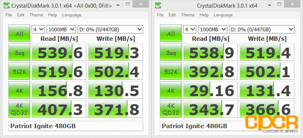The image size is (303, 138).
Task: Click the All button in the right window
Action: click(171, 33)
